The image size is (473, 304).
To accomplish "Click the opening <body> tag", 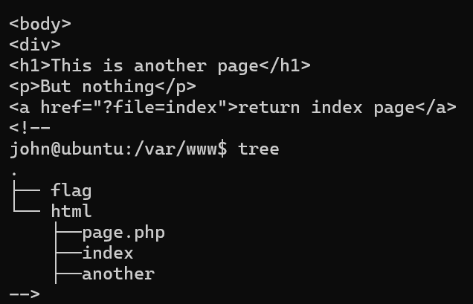I will tap(40, 24).
